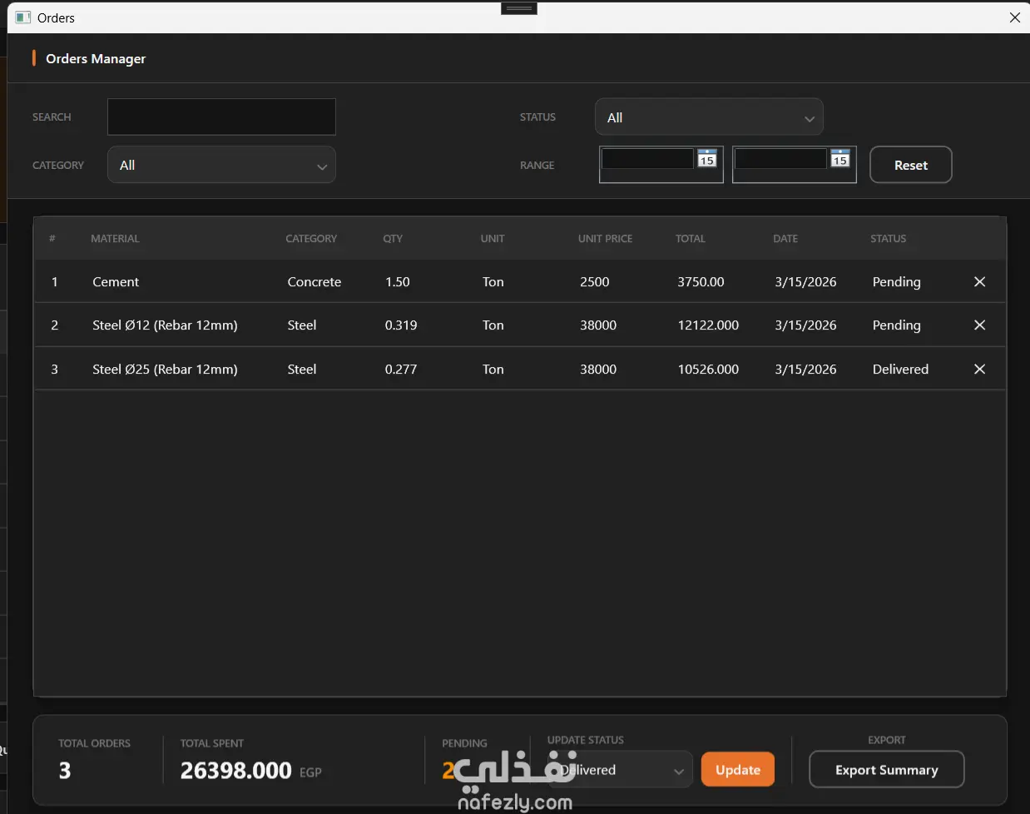Image resolution: width=1030 pixels, height=814 pixels.
Task: Sort by the MATERIAL column header
Action: coord(115,239)
